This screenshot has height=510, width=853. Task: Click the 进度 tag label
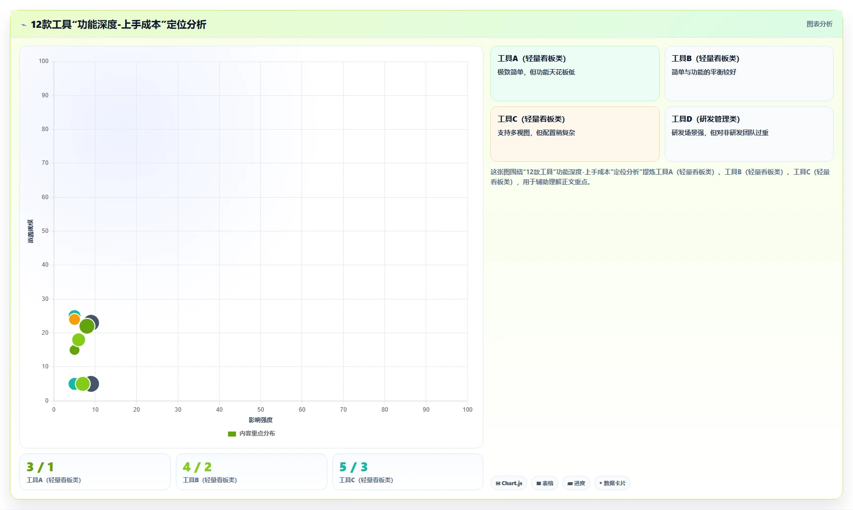coord(580,483)
